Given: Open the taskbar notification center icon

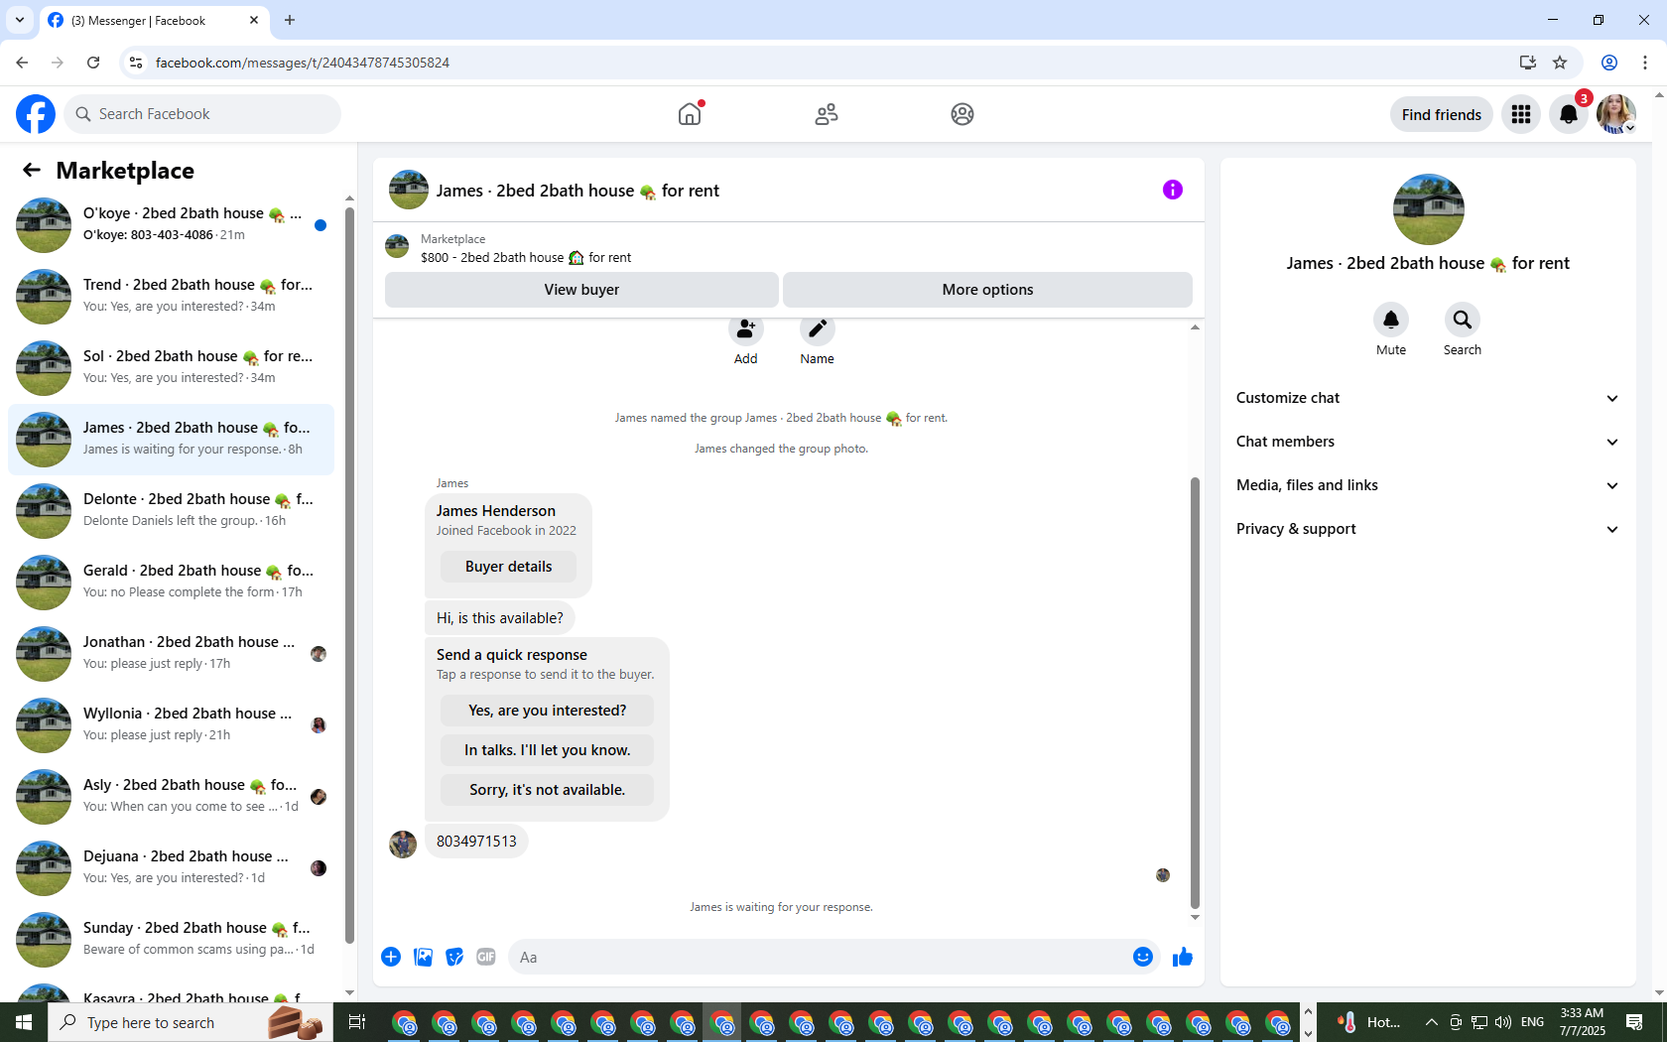Looking at the screenshot, I should (x=1634, y=1022).
